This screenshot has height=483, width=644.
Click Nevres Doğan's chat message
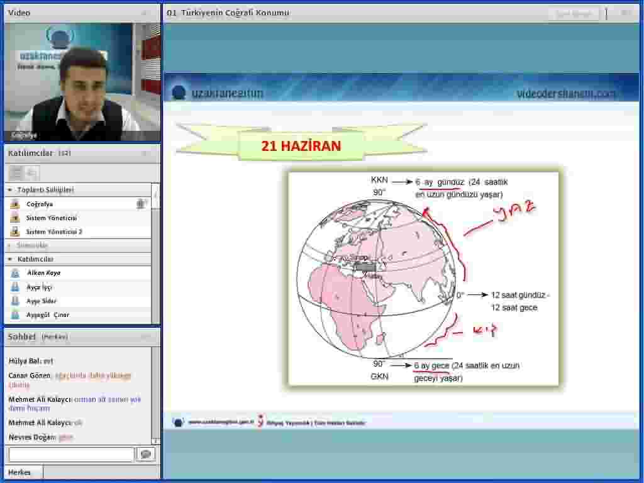click(40, 438)
